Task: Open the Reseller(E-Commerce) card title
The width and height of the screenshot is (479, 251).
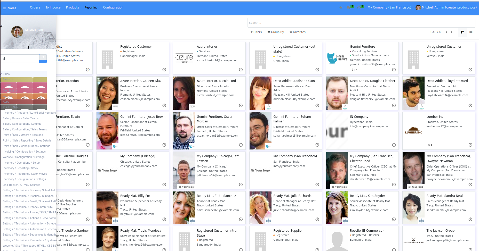Action: (366, 231)
